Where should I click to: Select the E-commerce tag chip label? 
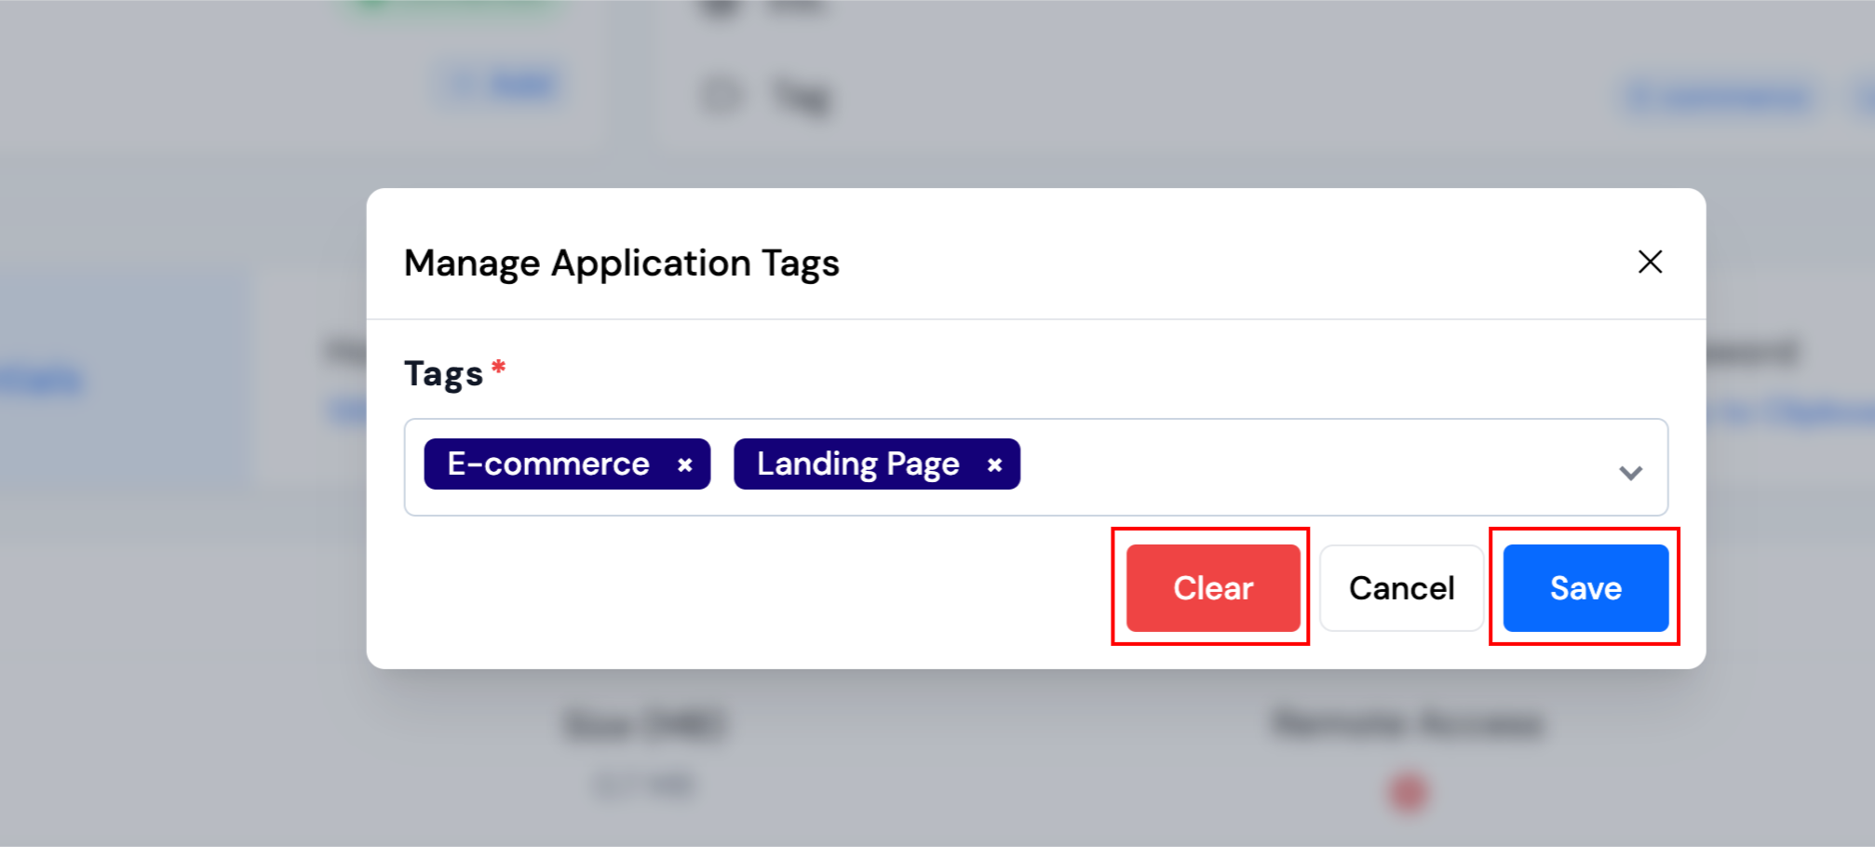[548, 464]
